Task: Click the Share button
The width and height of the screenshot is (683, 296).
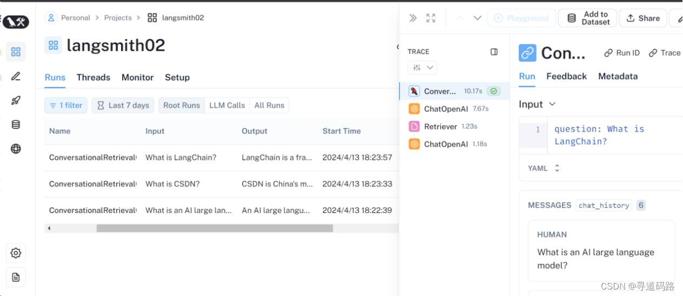Action: 643,18
